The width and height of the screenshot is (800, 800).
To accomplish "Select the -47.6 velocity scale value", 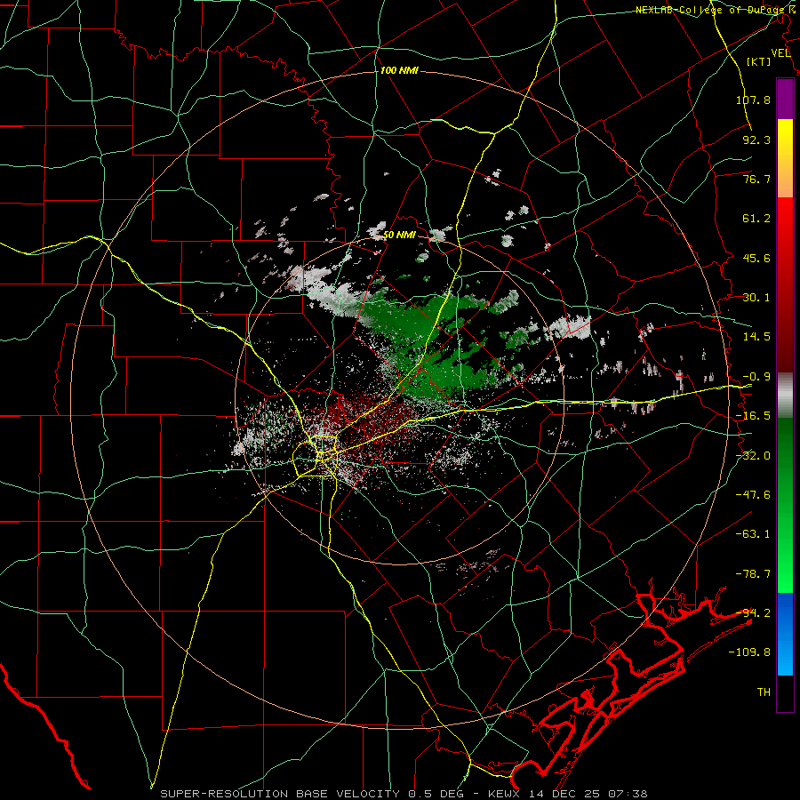I will pos(753,495).
